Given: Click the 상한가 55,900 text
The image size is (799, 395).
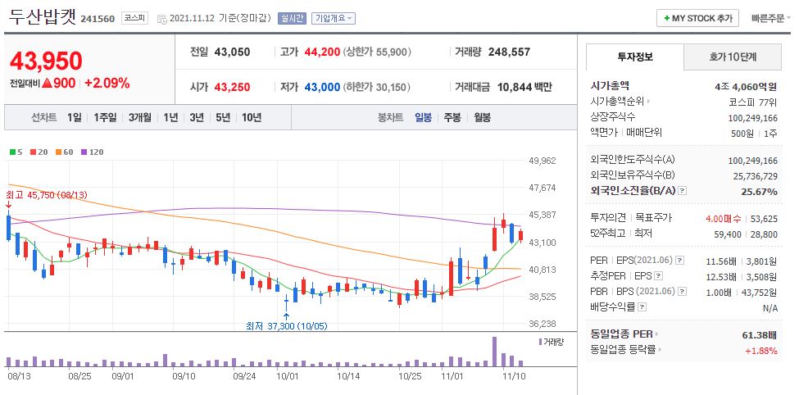Looking at the screenshot, I should (377, 52).
